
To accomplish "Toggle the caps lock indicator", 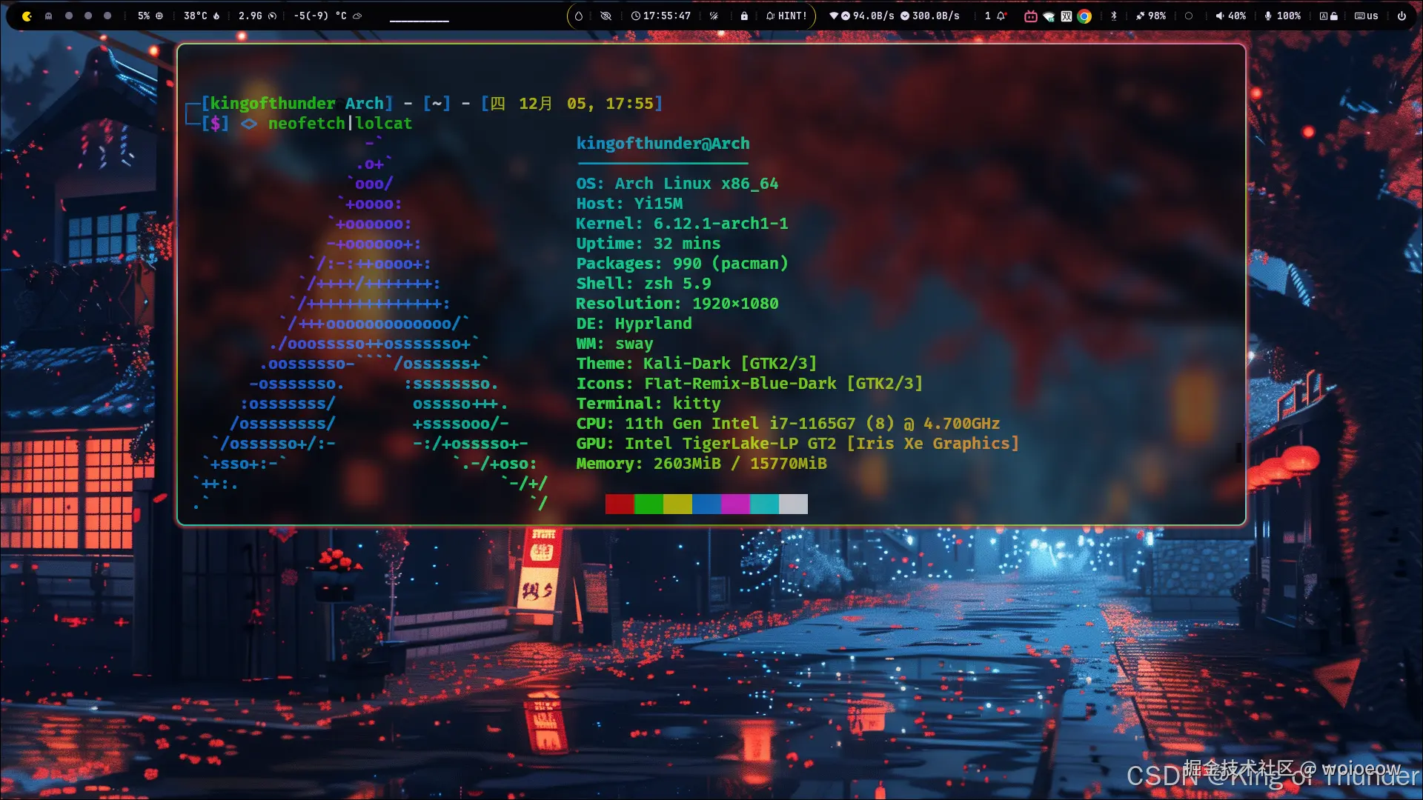I will 1328,16.
